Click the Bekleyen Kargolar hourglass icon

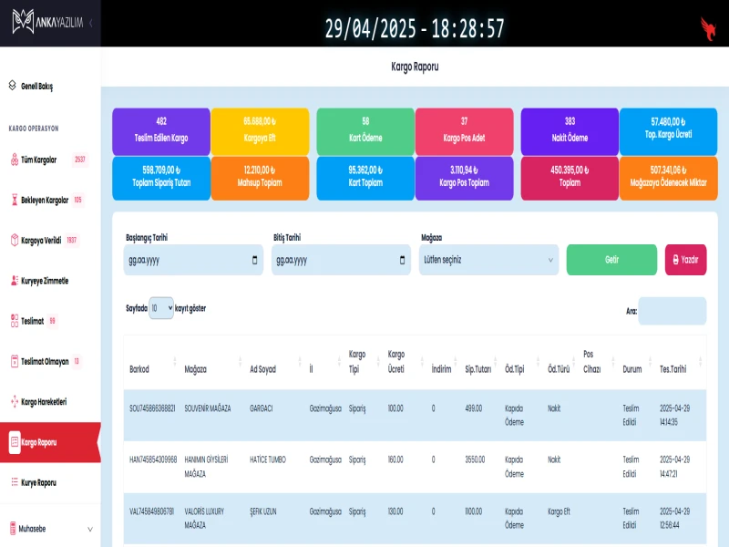14,200
